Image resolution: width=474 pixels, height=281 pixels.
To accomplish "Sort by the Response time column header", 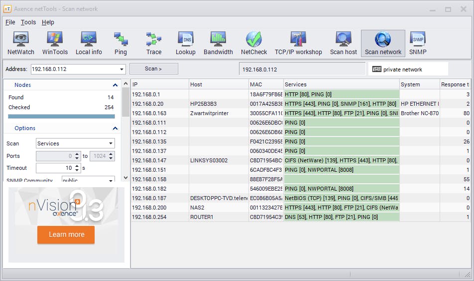I will pyautogui.click(x=455, y=84).
